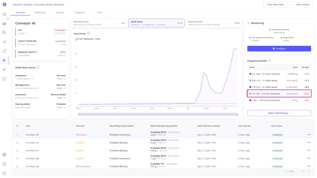Show info for Band levels
The width and height of the screenshot is (317, 178).
88,33
